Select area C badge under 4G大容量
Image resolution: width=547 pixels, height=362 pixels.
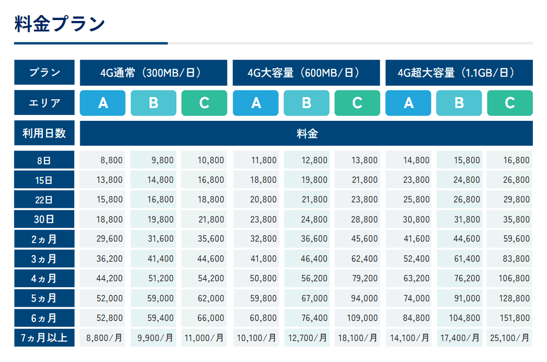coord(357,103)
